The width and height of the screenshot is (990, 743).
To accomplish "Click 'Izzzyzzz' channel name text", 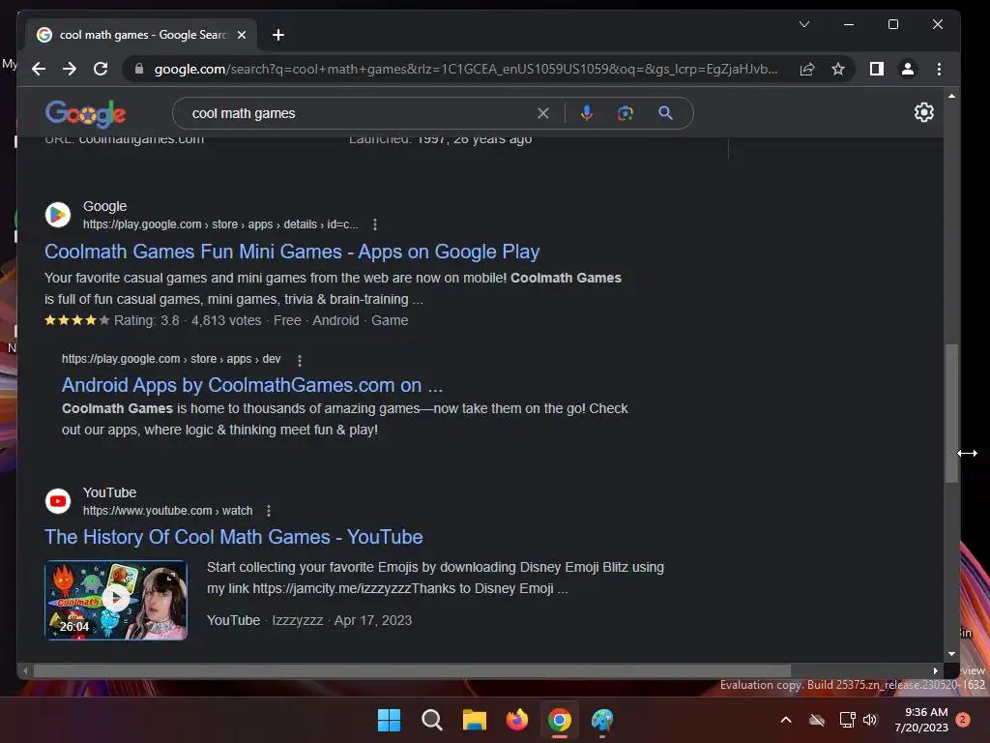I will [x=298, y=620].
